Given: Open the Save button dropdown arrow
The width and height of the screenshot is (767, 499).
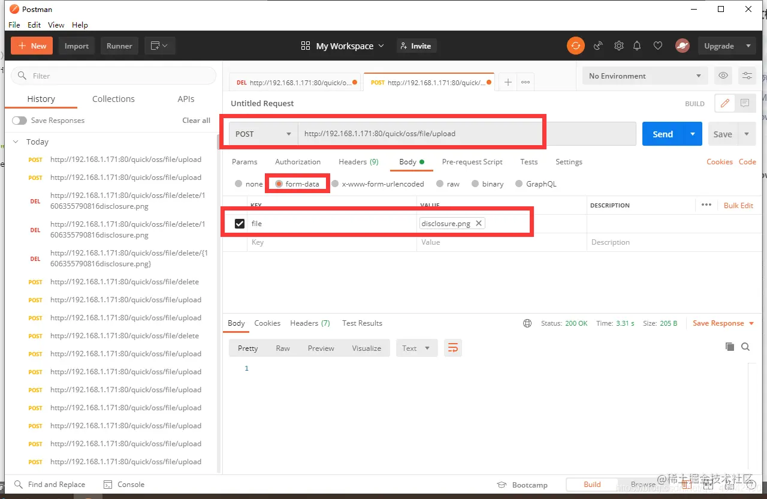Looking at the screenshot, I should point(747,134).
